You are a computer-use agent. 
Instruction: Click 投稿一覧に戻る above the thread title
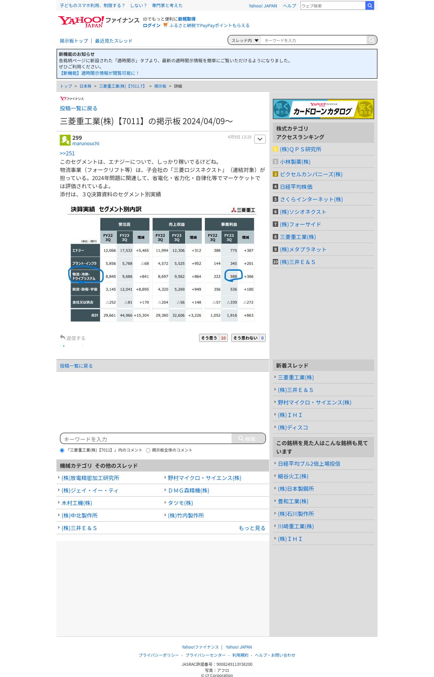point(79,108)
